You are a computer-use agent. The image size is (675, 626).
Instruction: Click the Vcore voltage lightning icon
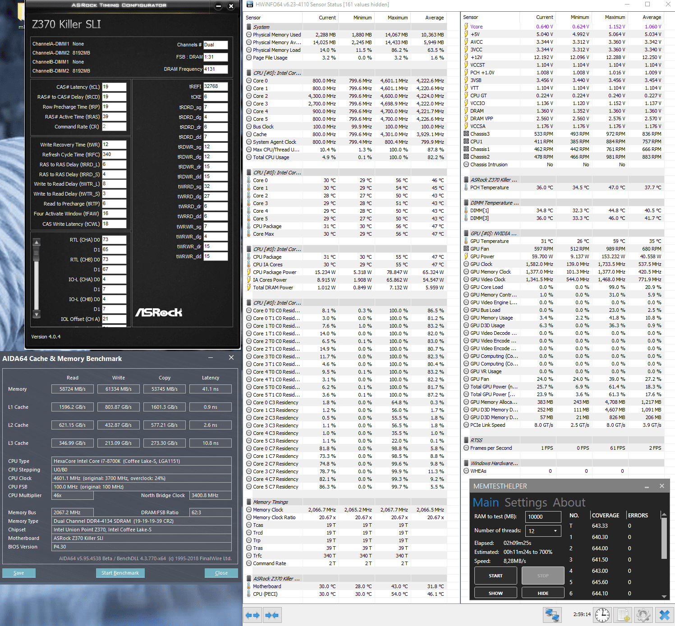click(x=466, y=27)
